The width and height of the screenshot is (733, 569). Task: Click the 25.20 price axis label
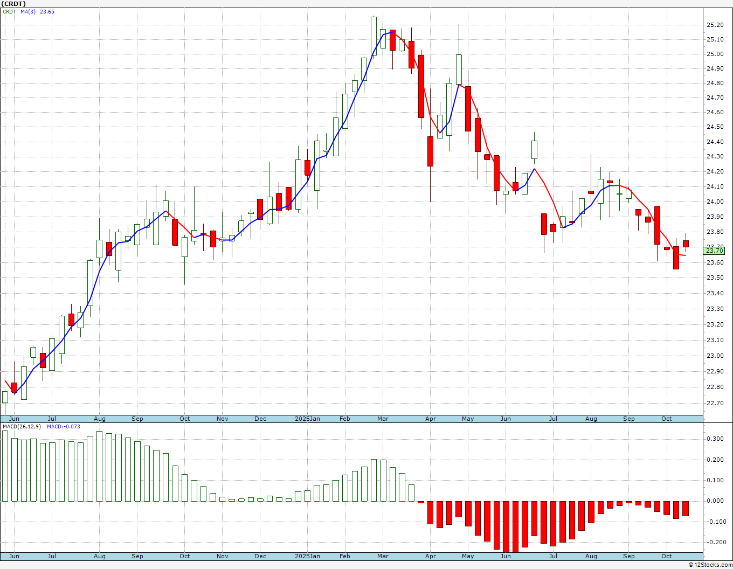click(715, 25)
